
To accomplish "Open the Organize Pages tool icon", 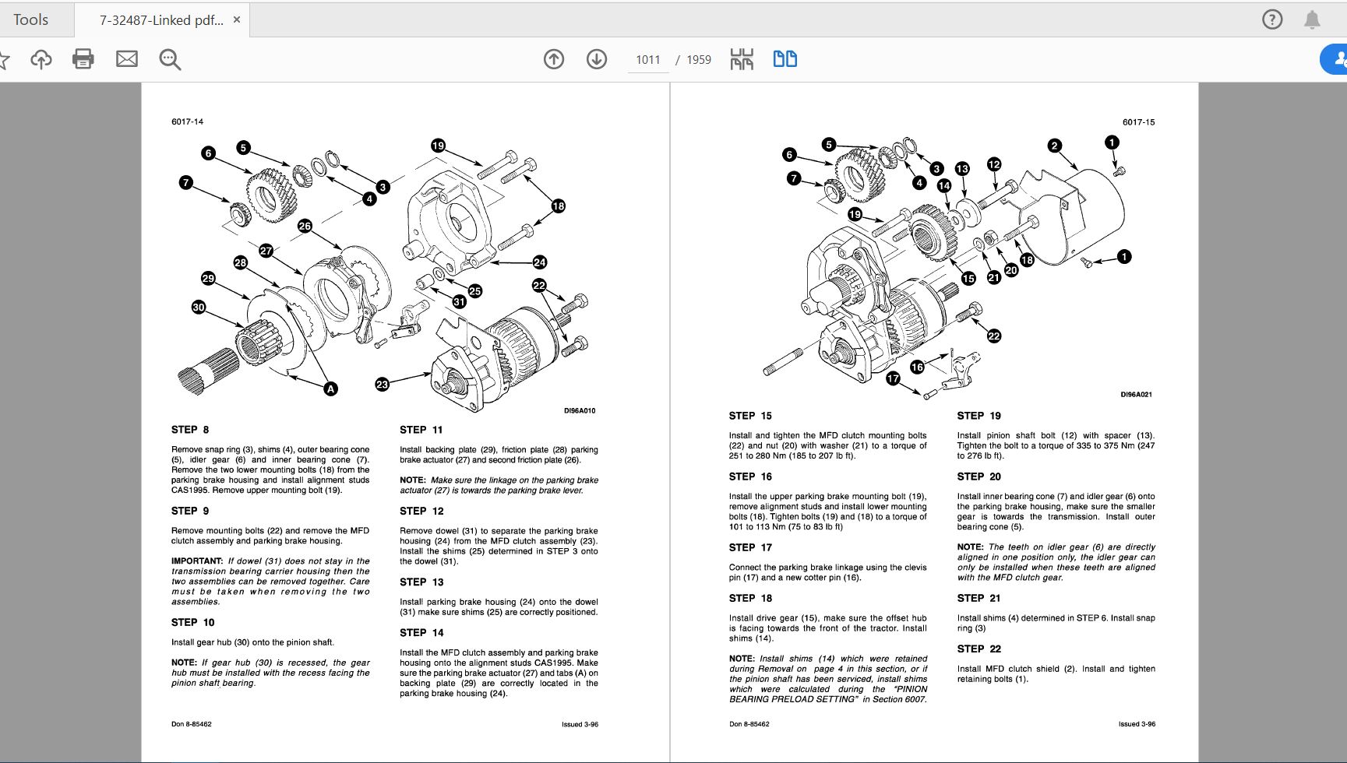I will pos(742,58).
